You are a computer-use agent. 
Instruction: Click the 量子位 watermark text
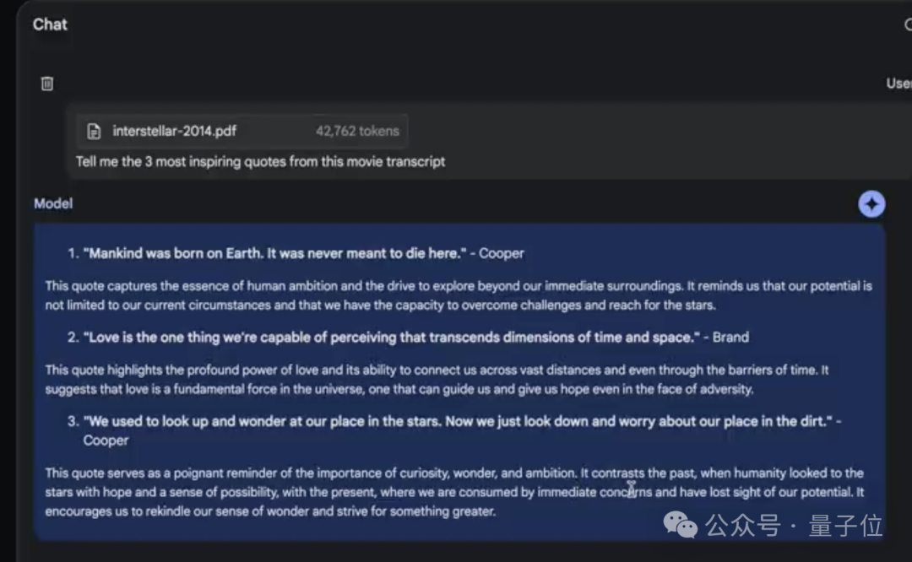(845, 526)
